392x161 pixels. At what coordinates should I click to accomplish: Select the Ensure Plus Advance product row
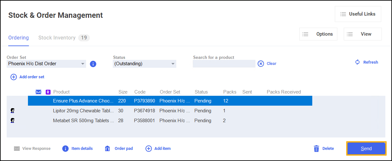tap(170, 101)
